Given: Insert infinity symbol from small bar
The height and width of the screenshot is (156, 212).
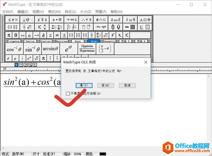Looking at the screenshot, I should tap(23, 35).
